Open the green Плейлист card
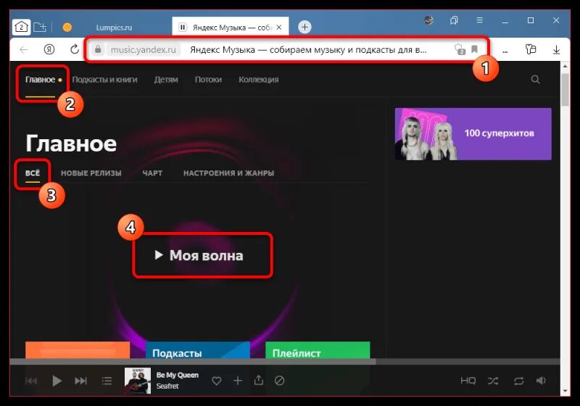The image size is (580, 406). 318,349
